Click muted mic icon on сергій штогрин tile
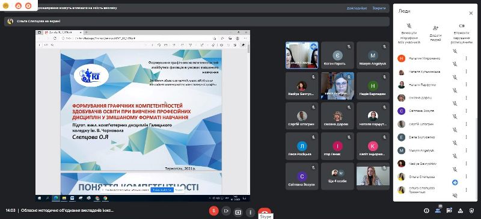Image resolution: width=481 pixels, height=219 pixels. [x=313, y=107]
